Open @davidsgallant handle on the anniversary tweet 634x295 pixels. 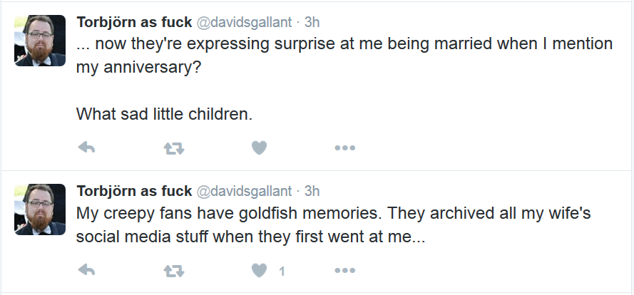click(244, 23)
